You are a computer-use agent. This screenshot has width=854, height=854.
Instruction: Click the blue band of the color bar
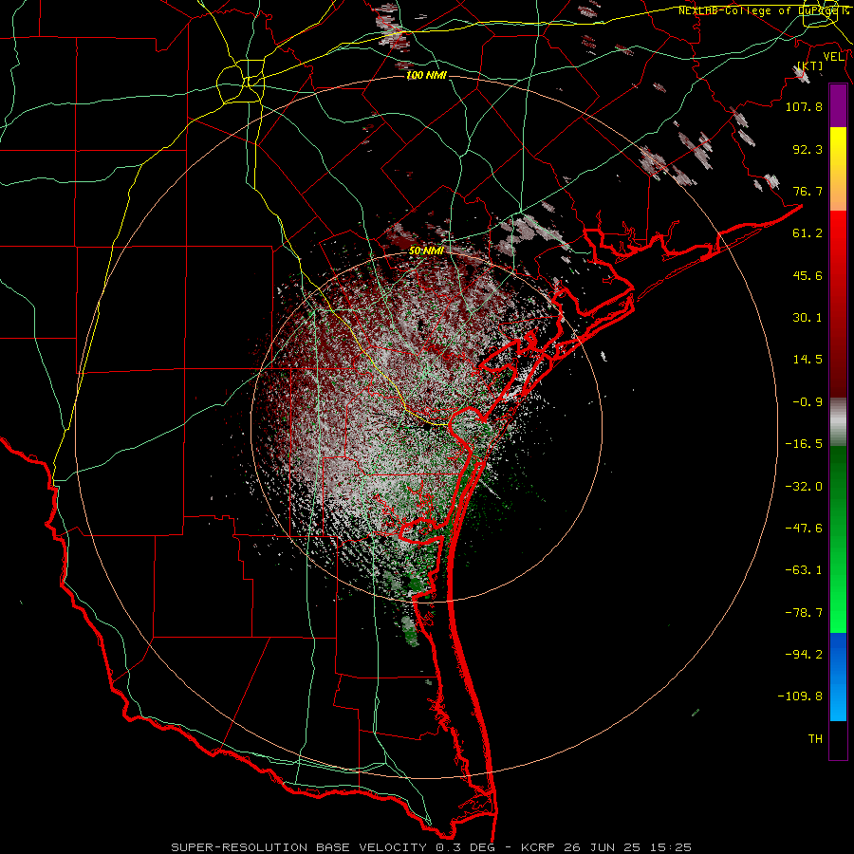click(x=838, y=677)
